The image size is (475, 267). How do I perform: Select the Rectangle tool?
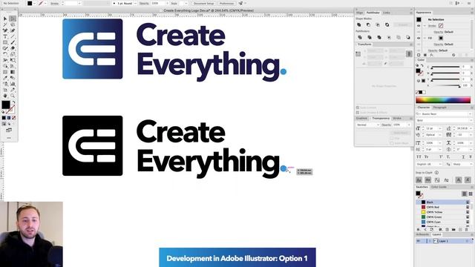[5, 42]
